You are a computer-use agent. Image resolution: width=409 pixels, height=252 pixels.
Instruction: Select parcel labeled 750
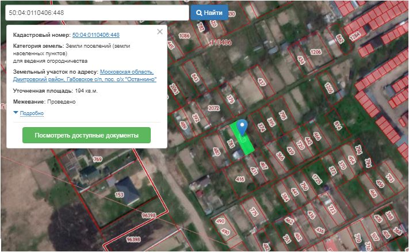[x=304, y=186]
